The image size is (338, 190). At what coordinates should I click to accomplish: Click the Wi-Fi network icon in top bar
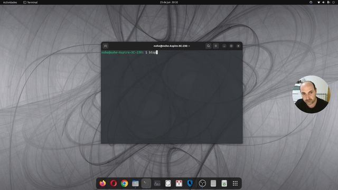[319, 2]
